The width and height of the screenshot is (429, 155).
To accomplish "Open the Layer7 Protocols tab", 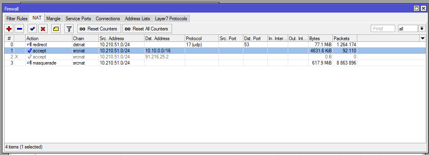I will point(171,19).
